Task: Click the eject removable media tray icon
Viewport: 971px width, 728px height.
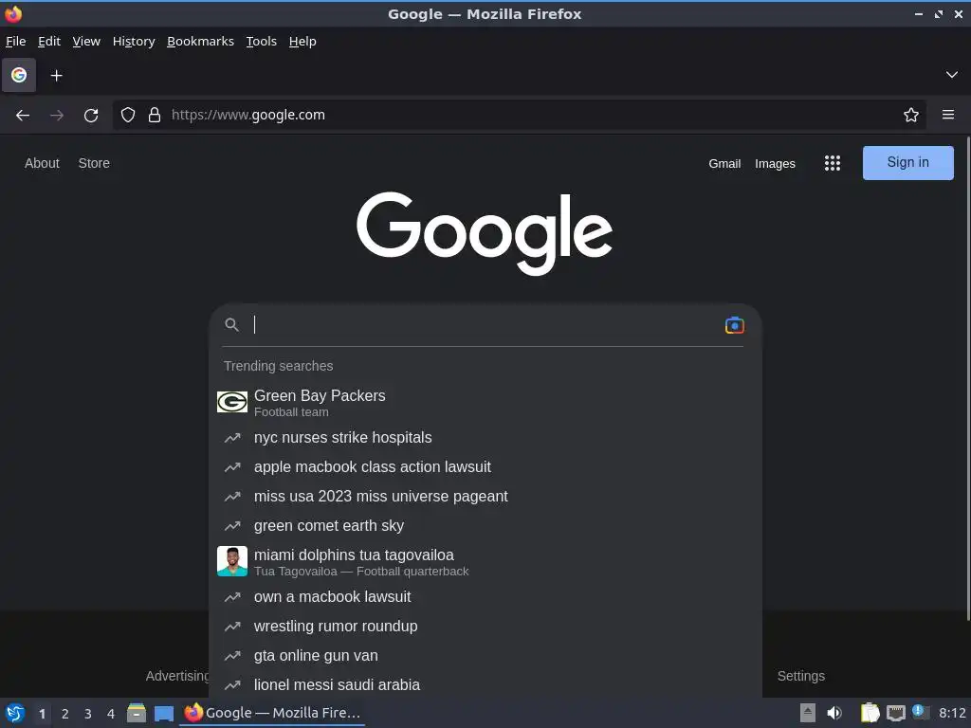Action: pos(808,713)
